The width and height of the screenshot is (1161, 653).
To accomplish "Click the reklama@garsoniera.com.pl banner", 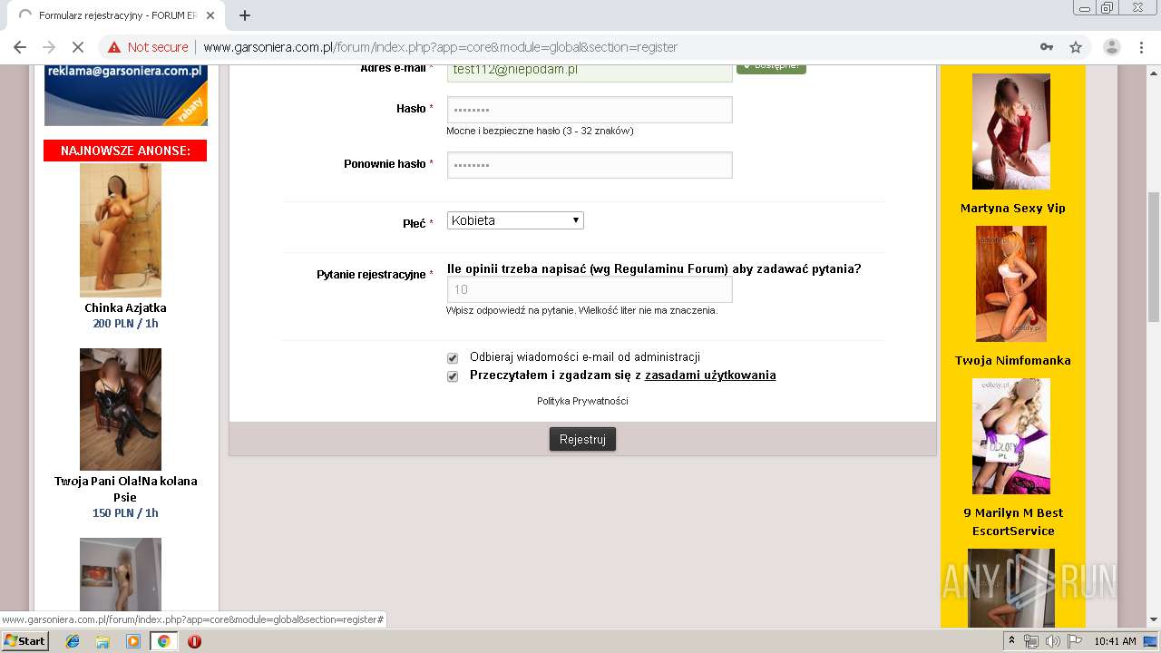I will tap(126, 94).
